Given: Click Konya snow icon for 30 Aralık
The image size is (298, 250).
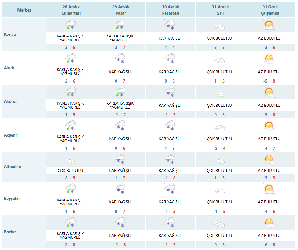Looking at the screenshot, I should tap(170, 25).
